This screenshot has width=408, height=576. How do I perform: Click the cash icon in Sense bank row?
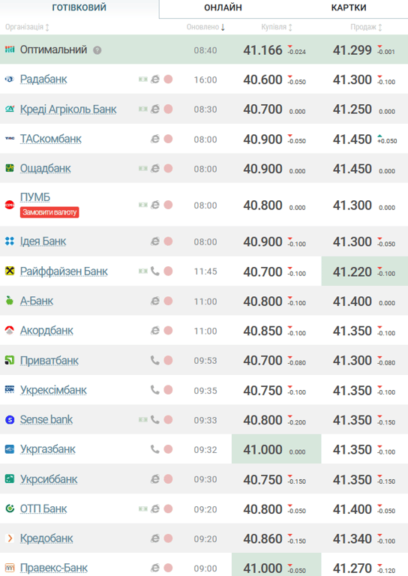tap(142, 419)
